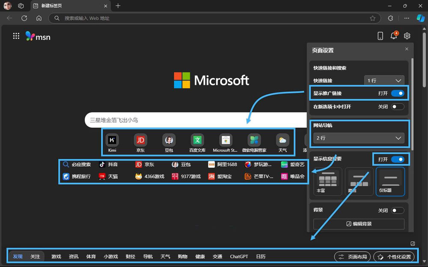The height and width of the screenshot is (267, 428).
Task: Toggle 显示信息提要 switch
Action: click(398, 159)
